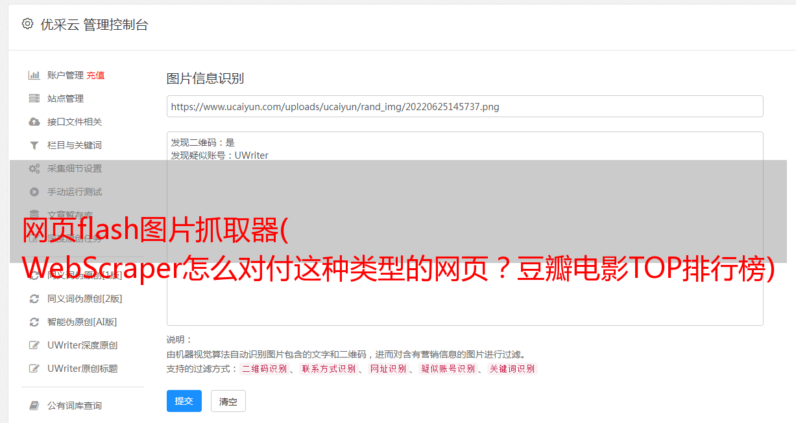The image size is (796, 423).
Task: Open 公有词库查询 via its book icon
Action: (34, 406)
